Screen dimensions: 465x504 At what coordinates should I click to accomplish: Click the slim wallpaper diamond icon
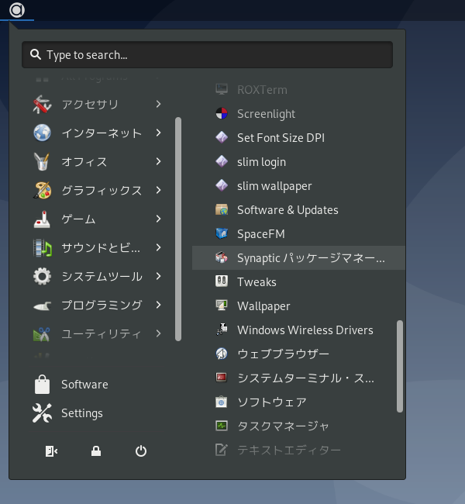[x=222, y=186]
